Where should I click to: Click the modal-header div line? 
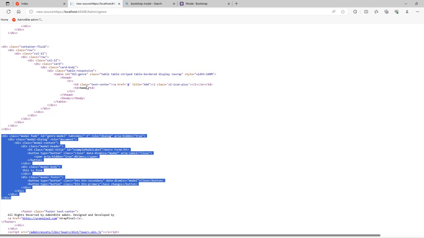(42, 146)
